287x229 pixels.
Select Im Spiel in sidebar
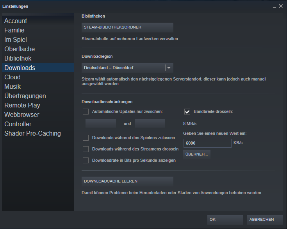pos(38,39)
